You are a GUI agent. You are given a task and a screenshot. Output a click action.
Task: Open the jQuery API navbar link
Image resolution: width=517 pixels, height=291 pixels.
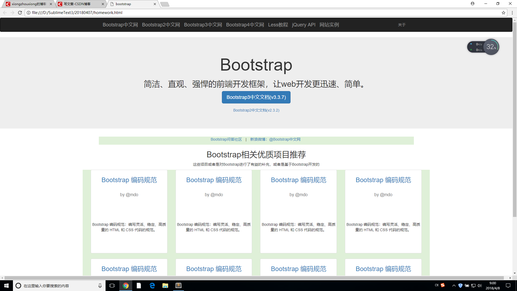point(303,25)
